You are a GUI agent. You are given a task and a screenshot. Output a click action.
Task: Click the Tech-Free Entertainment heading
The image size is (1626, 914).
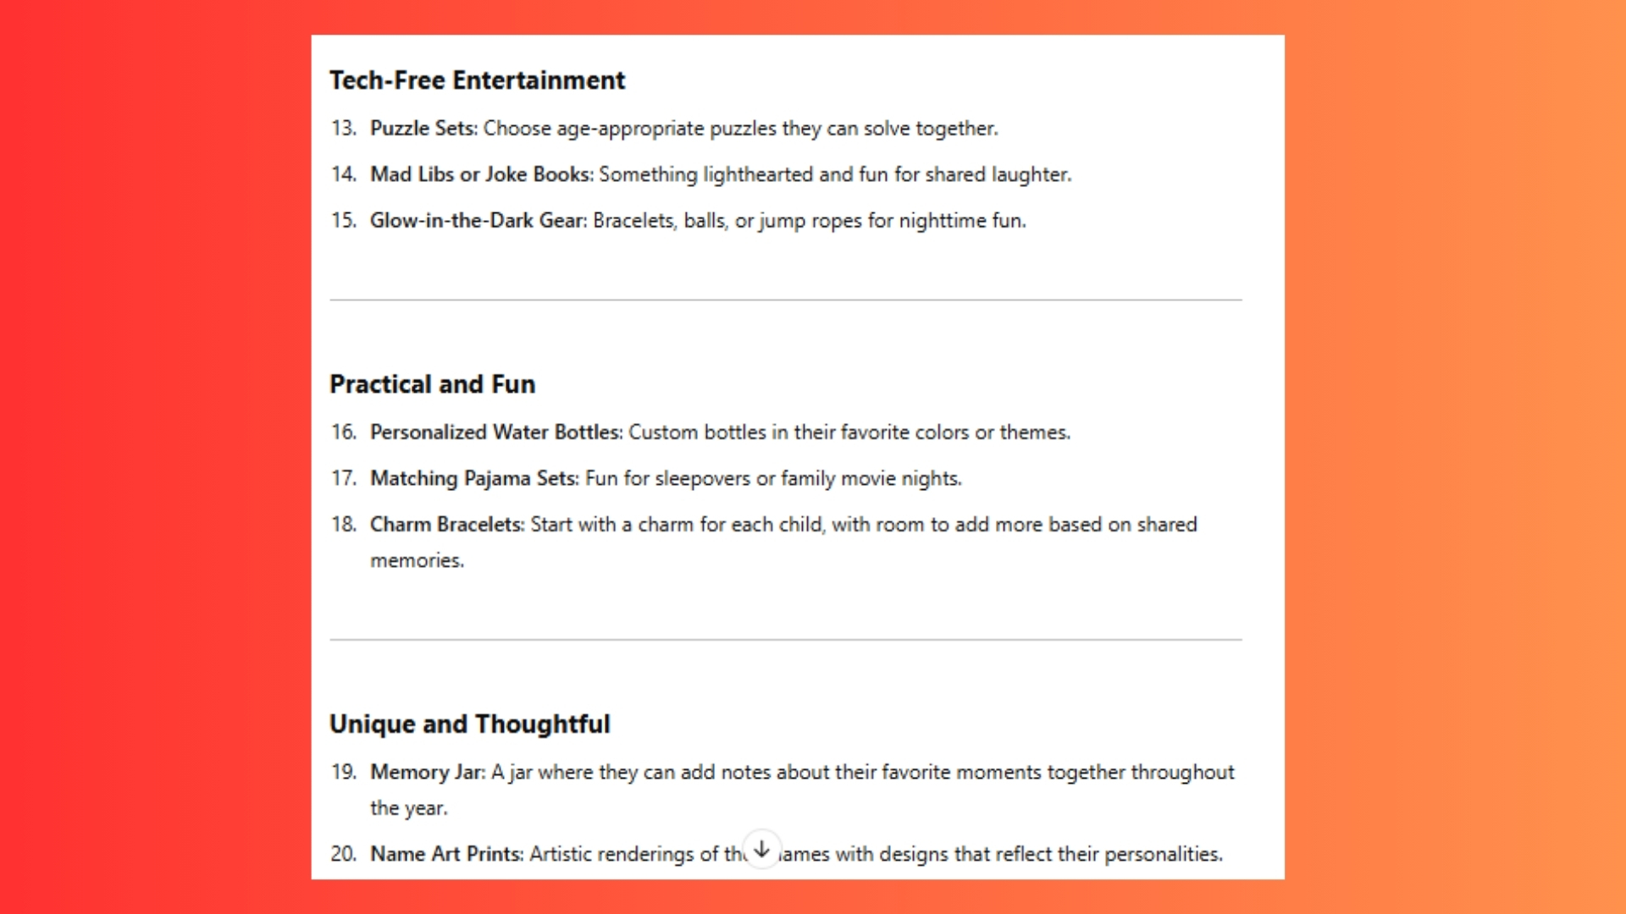[x=477, y=80]
